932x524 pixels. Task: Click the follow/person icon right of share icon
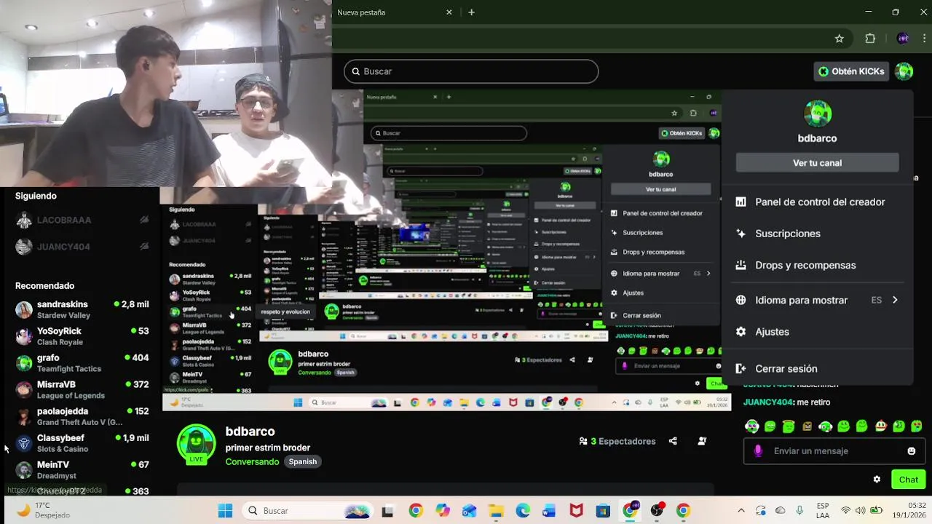702,441
